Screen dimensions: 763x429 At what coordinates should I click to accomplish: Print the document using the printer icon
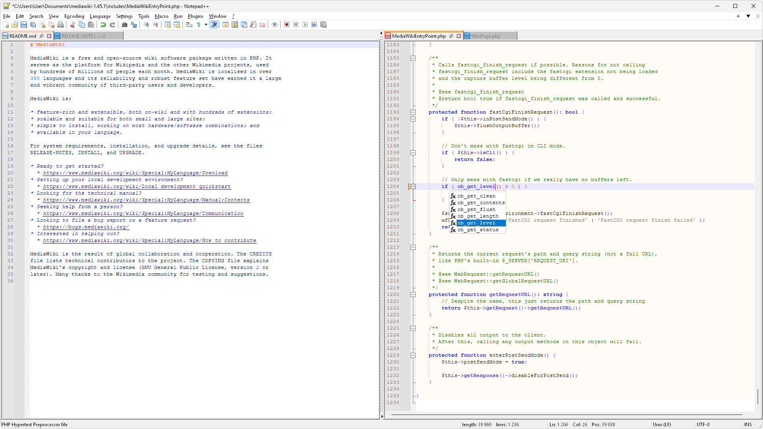pyautogui.click(x=60, y=25)
